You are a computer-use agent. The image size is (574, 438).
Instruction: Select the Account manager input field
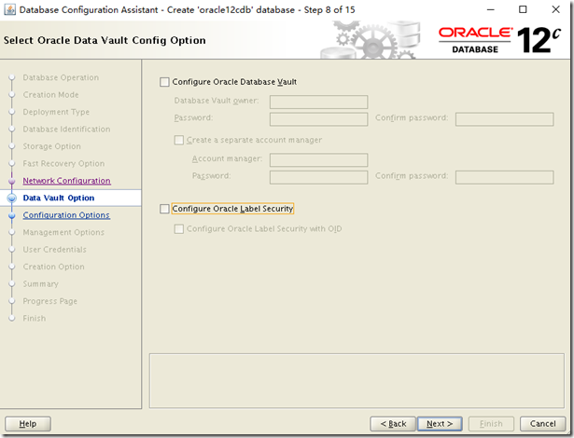(318, 159)
